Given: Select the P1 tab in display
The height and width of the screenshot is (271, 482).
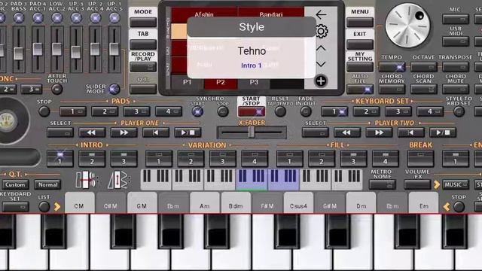Looking at the screenshot, I should (x=188, y=82).
